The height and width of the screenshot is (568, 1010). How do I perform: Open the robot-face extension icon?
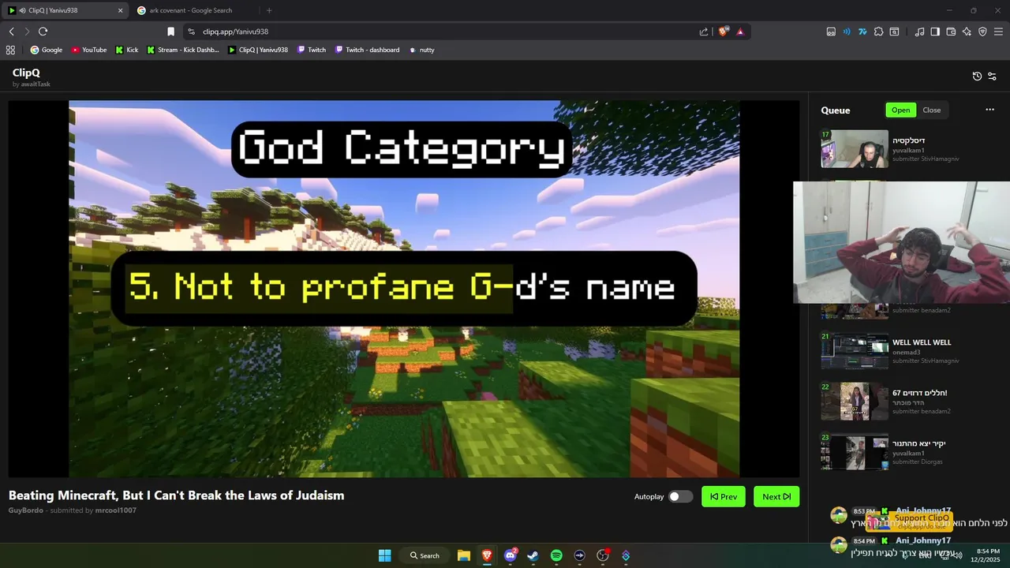click(831, 32)
